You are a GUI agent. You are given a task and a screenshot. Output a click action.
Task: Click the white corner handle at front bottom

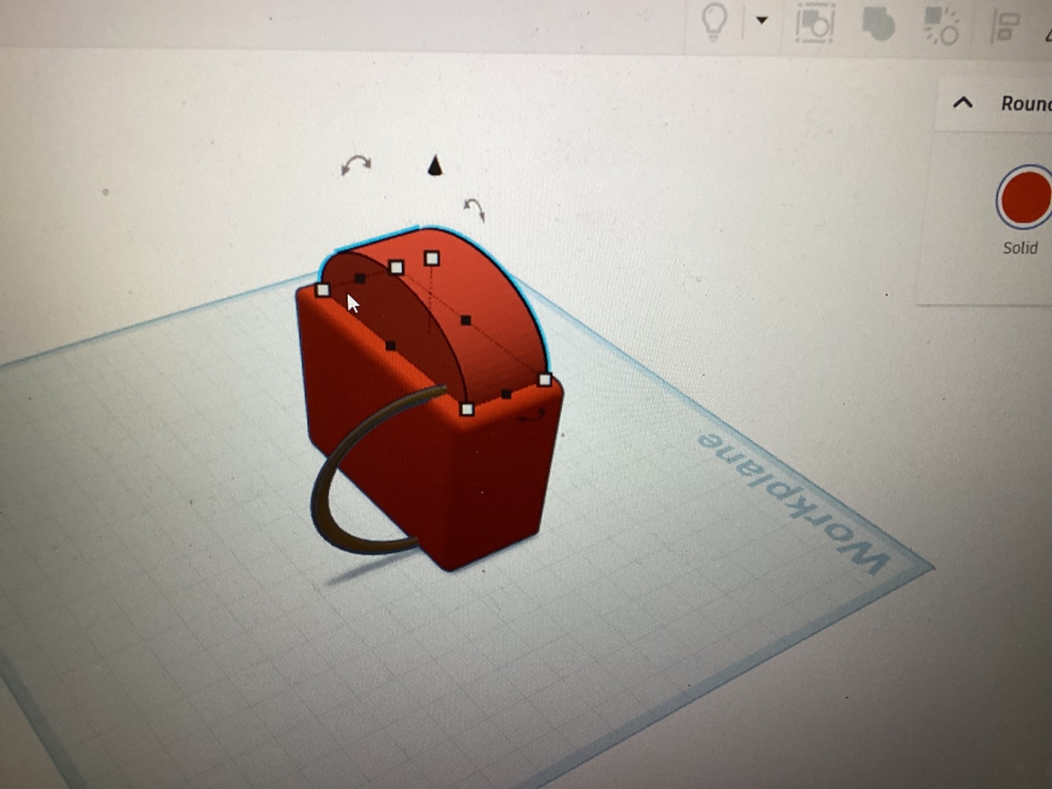pos(467,410)
